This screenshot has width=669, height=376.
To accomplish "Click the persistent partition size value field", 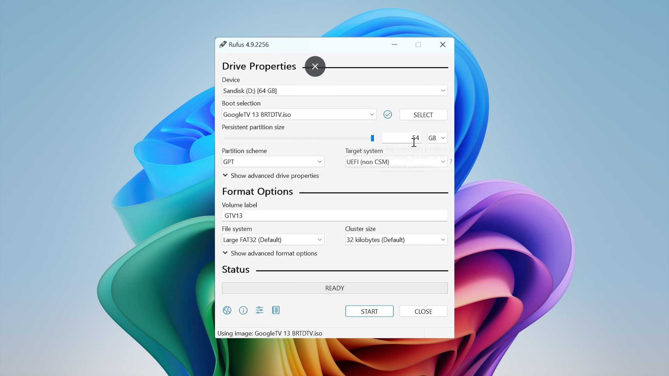I will coord(402,138).
